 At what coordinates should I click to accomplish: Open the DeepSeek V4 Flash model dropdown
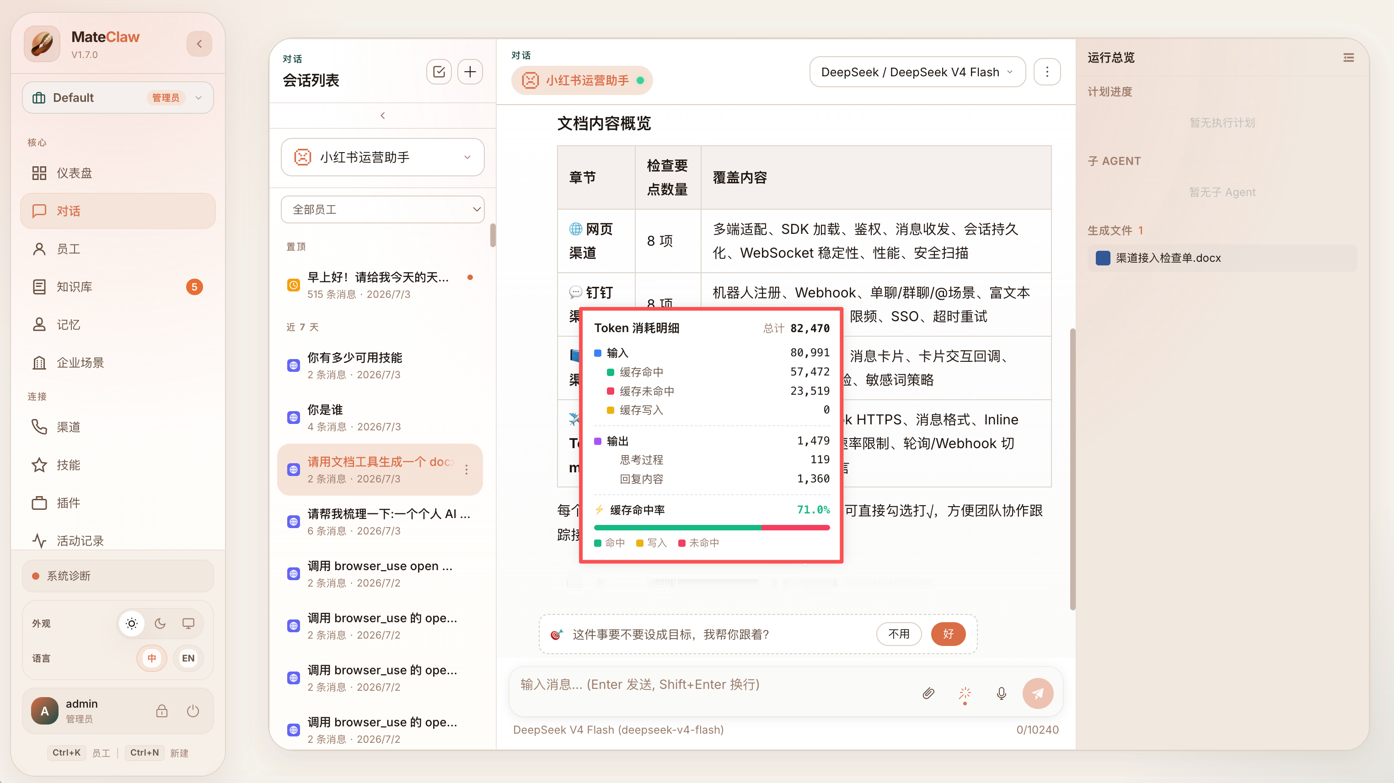point(917,72)
